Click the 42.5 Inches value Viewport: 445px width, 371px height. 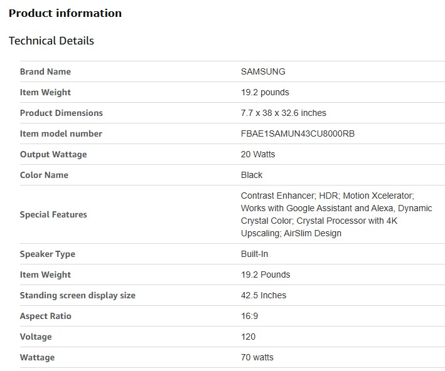(264, 295)
